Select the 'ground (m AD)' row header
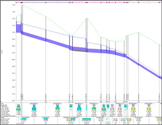Image resolution: width=162 pixels, height=125 pixels. point(5,119)
